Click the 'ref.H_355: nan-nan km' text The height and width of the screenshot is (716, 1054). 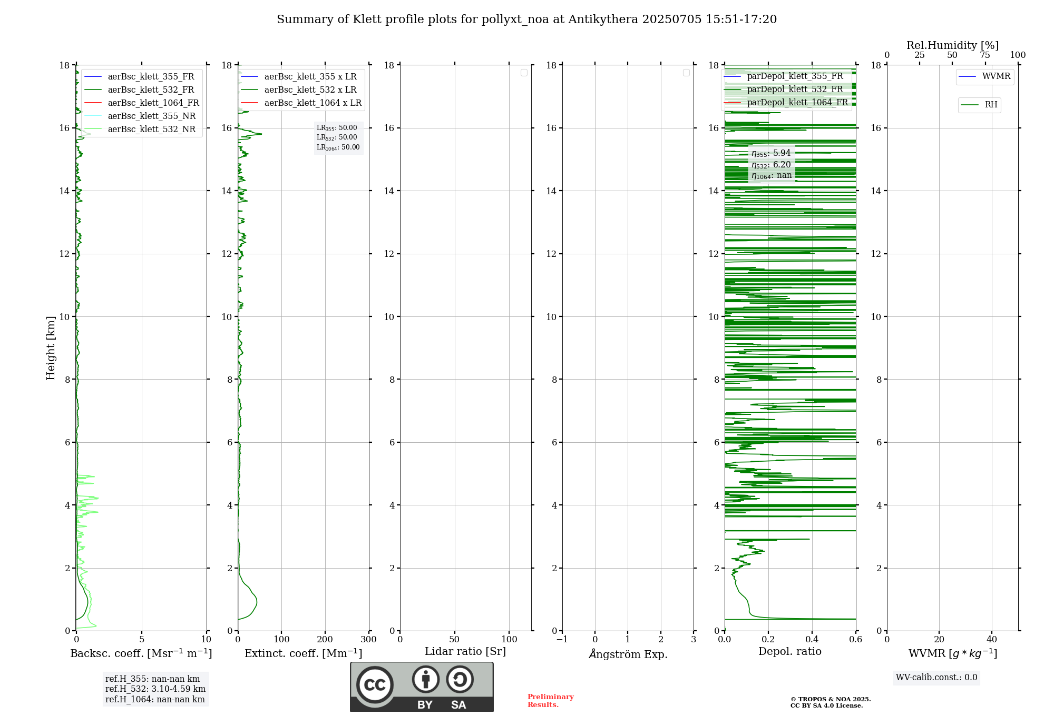(153, 679)
